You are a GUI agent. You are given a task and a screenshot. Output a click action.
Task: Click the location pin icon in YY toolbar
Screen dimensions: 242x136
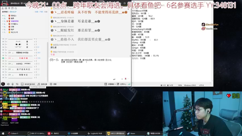click(x=9, y=8)
